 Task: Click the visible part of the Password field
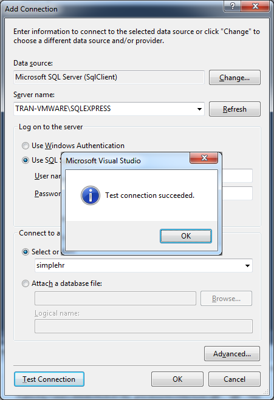coord(237,194)
